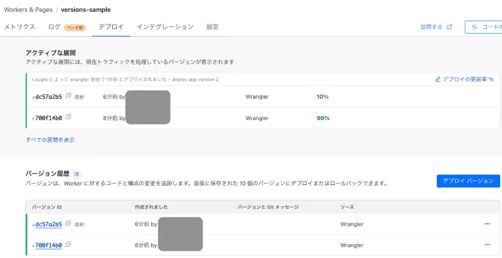Image resolution: width=502 pixels, height=258 pixels.
Task: Navigate to Workers & Pages breadcrumb
Action: [x=28, y=10]
